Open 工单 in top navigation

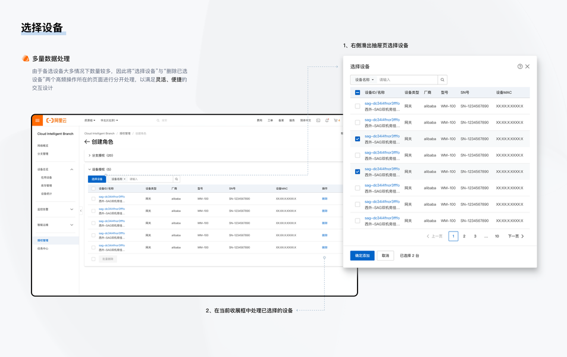(270, 120)
